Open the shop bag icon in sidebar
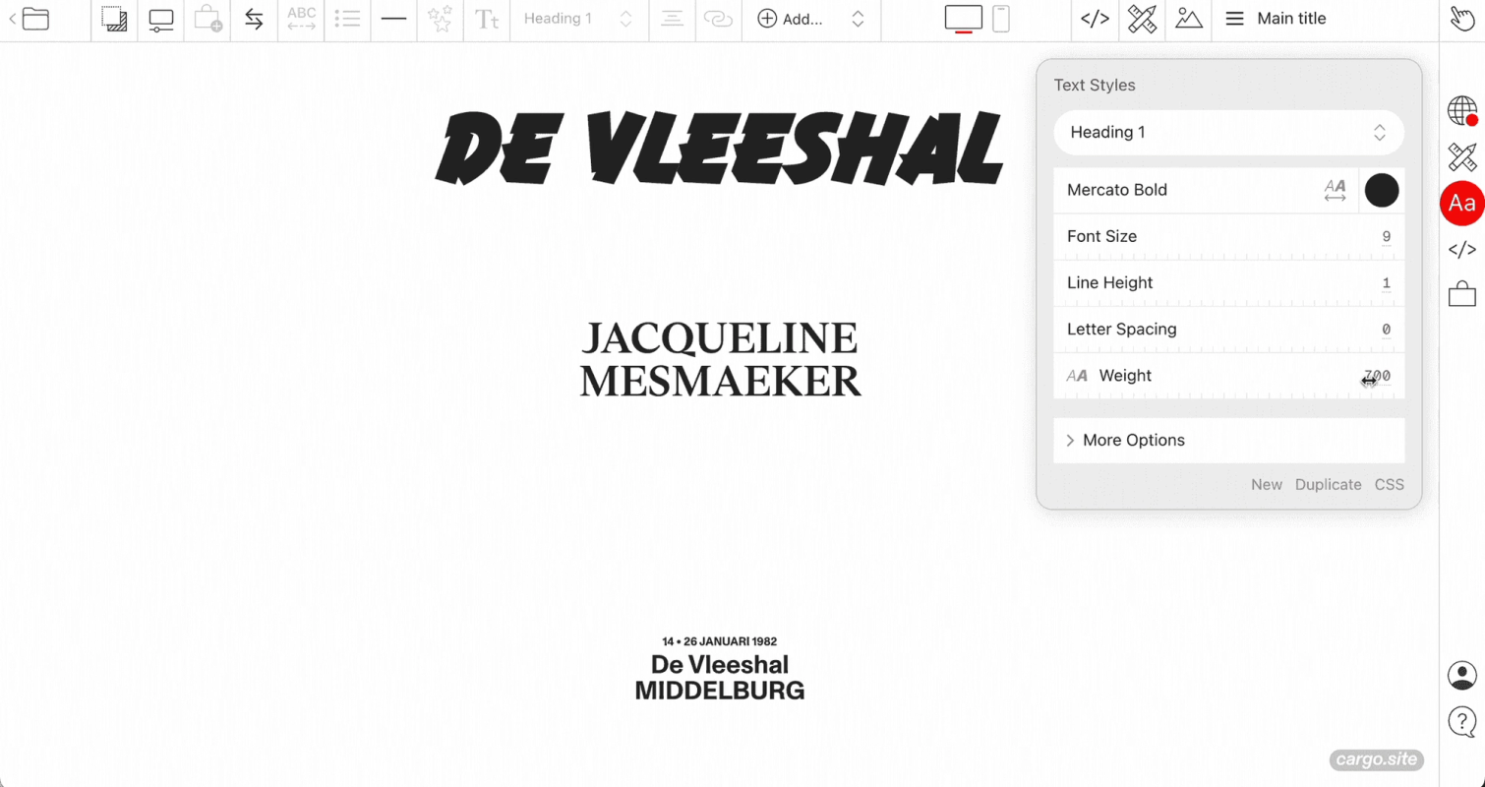The image size is (1485, 787). [1462, 293]
